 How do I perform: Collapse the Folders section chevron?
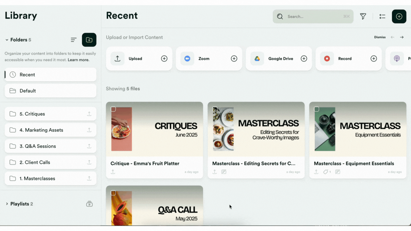pyautogui.click(x=7, y=40)
